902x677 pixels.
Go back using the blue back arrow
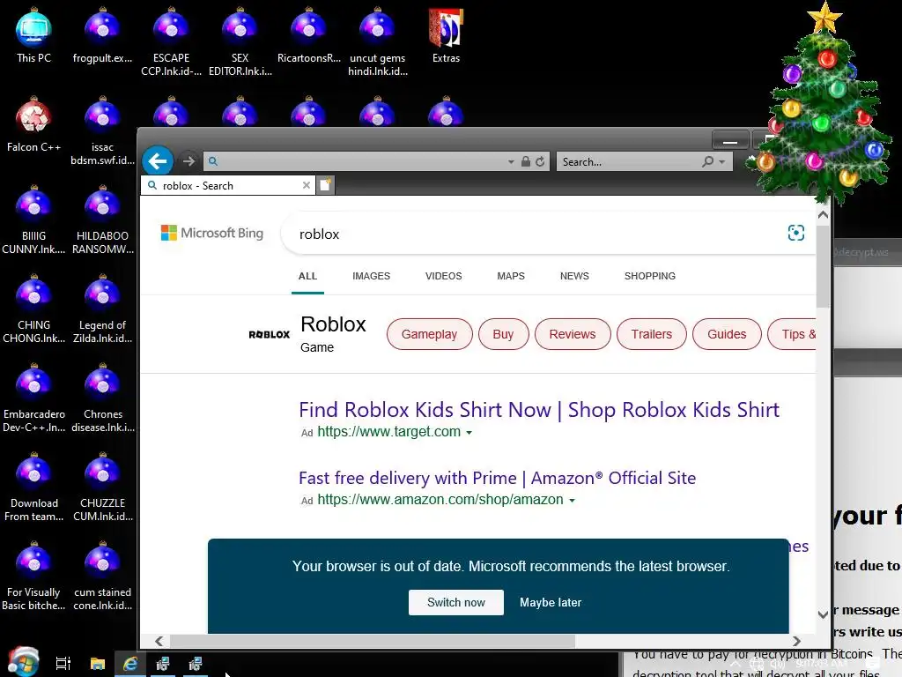point(157,161)
